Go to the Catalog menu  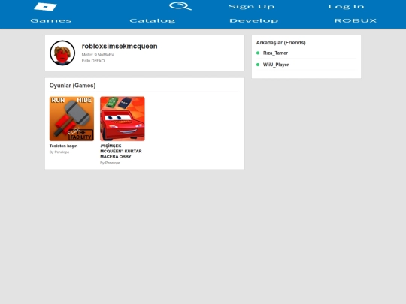click(153, 20)
